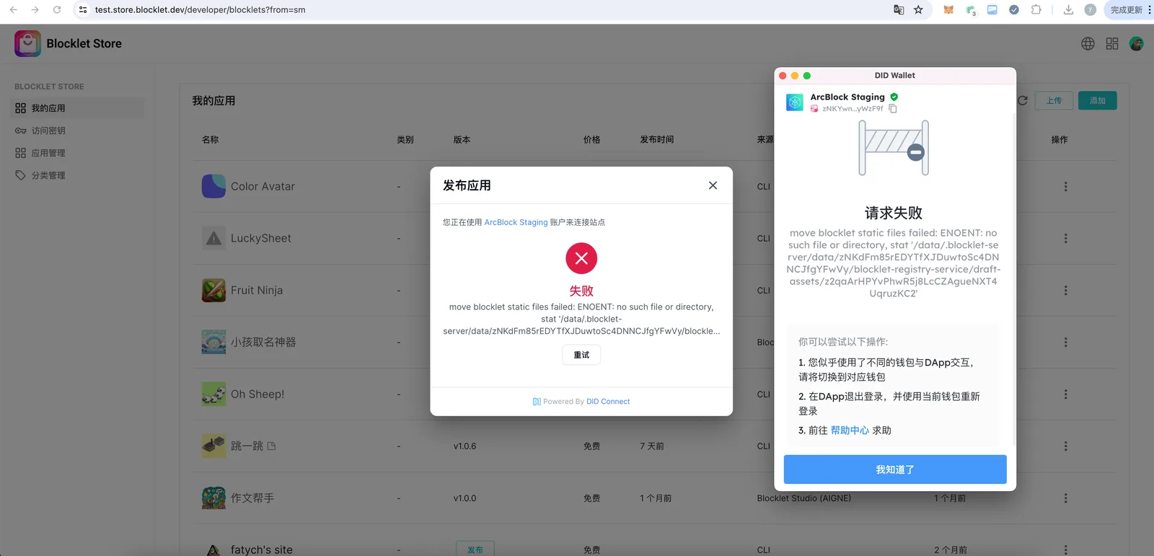Open the blue card extension icon

pyautogui.click(x=992, y=10)
